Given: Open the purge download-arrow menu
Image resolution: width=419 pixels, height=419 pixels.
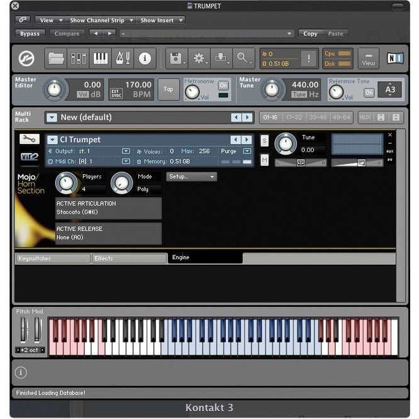Looking at the screenshot, I should 221,59.
